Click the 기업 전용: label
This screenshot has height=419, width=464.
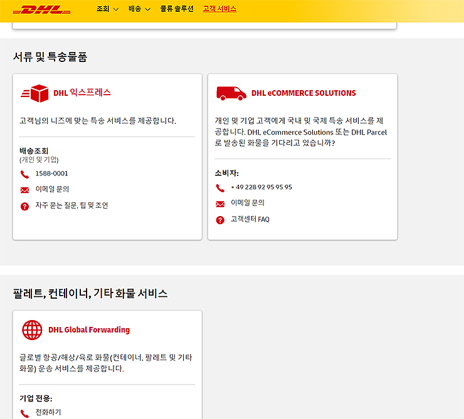tap(36, 398)
